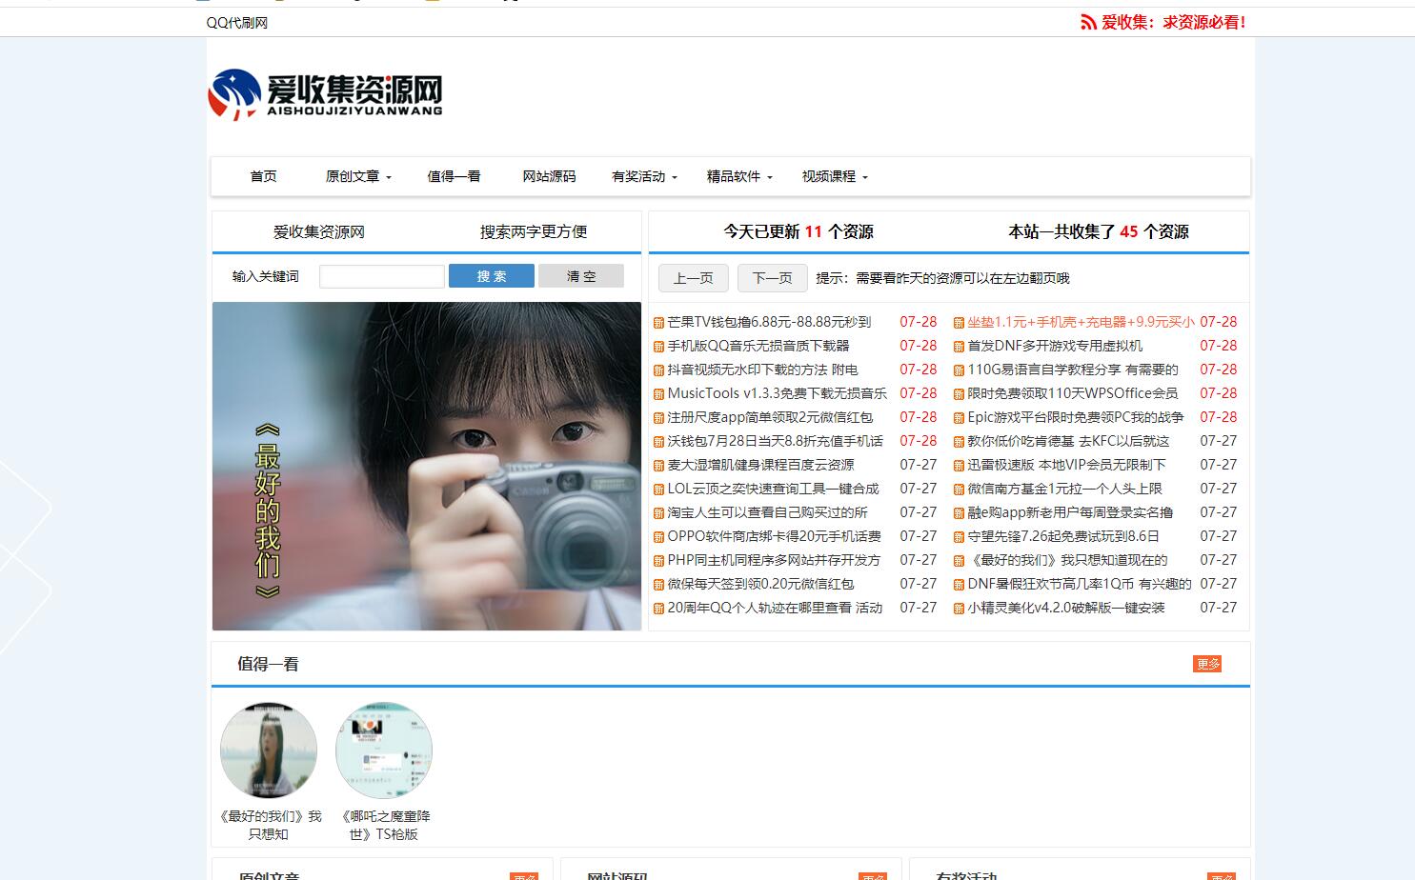
Task: Focus the keyword search input field
Action: (381, 276)
